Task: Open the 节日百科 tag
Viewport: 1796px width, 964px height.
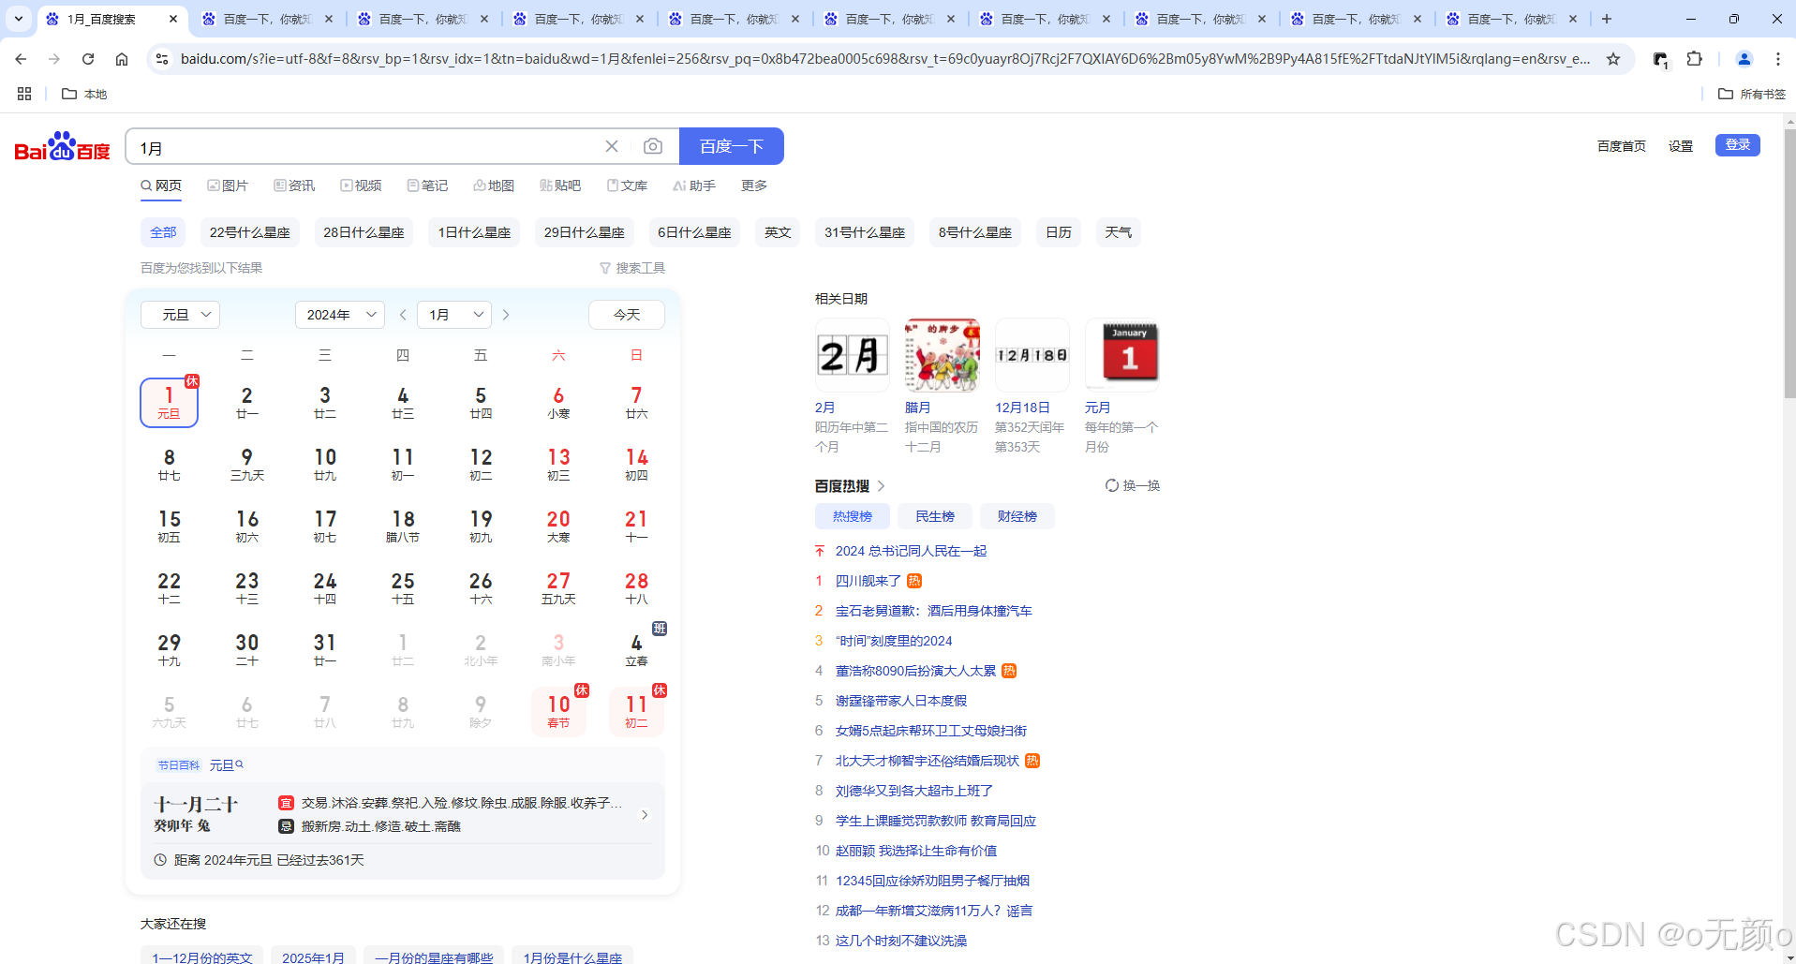Action: click(x=178, y=765)
